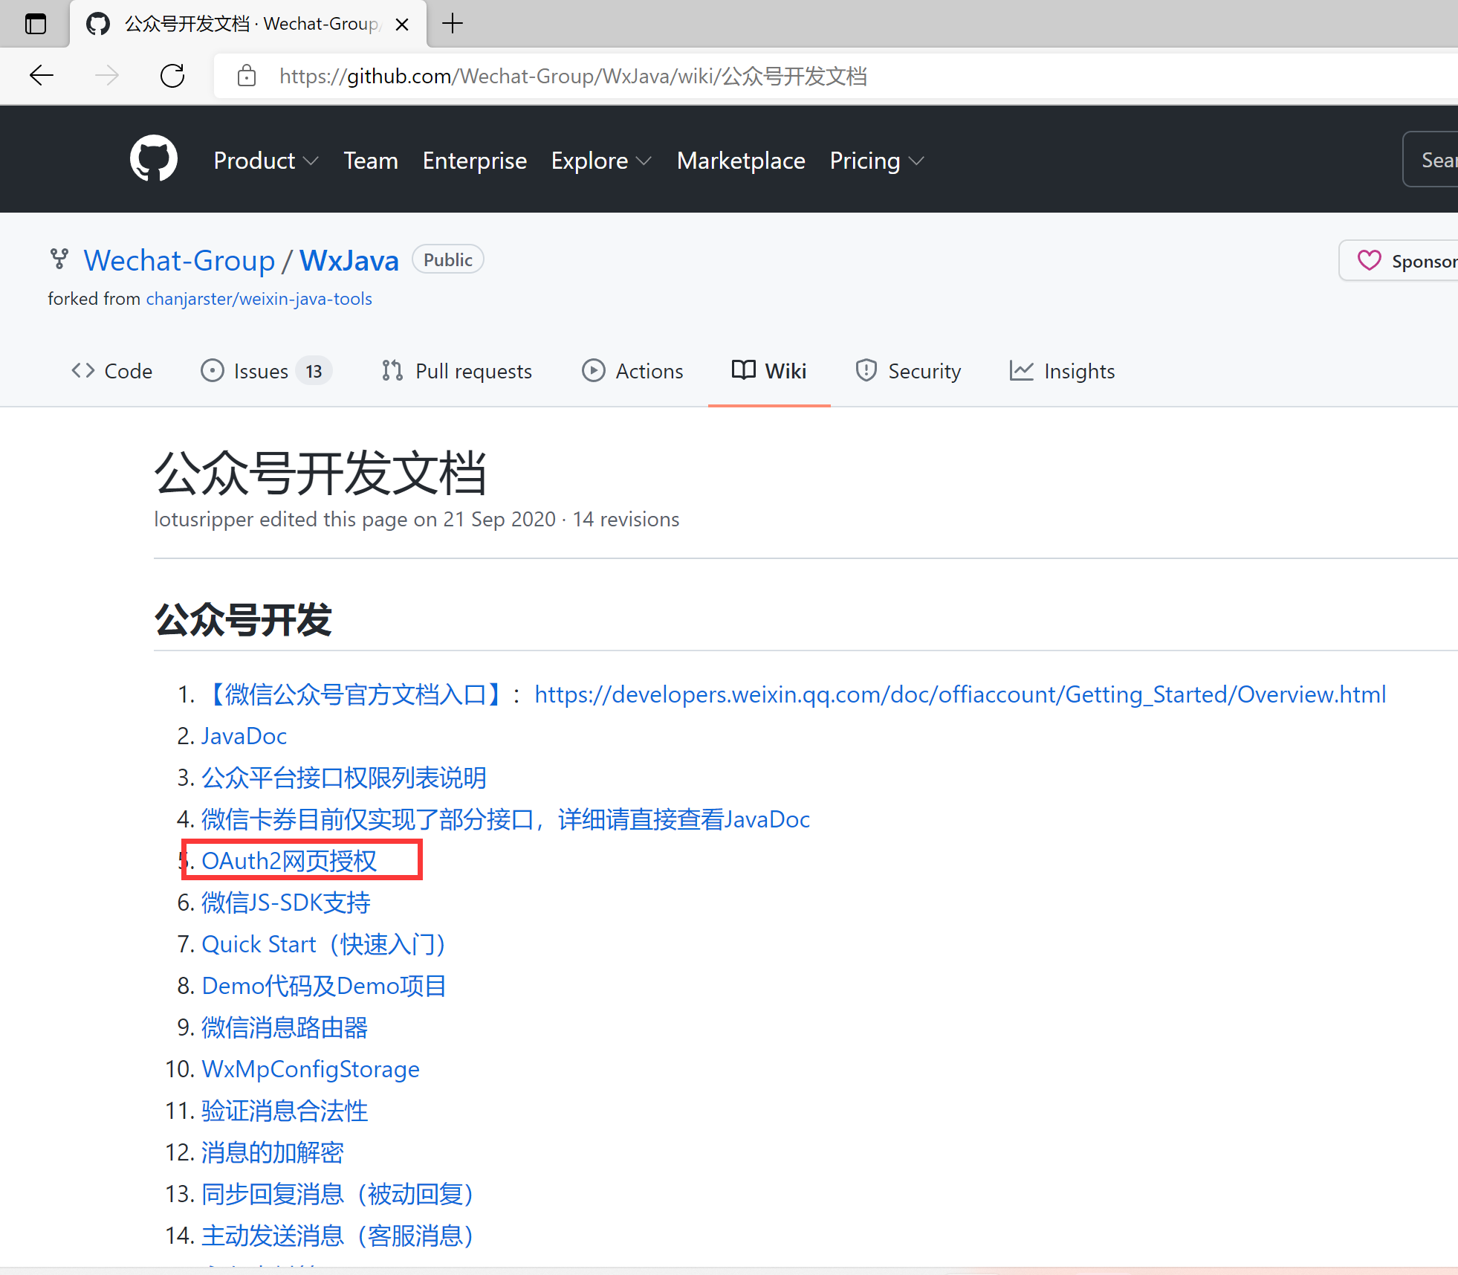Open the Team page
The image size is (1458, 1275).
(x=371, y=161)
